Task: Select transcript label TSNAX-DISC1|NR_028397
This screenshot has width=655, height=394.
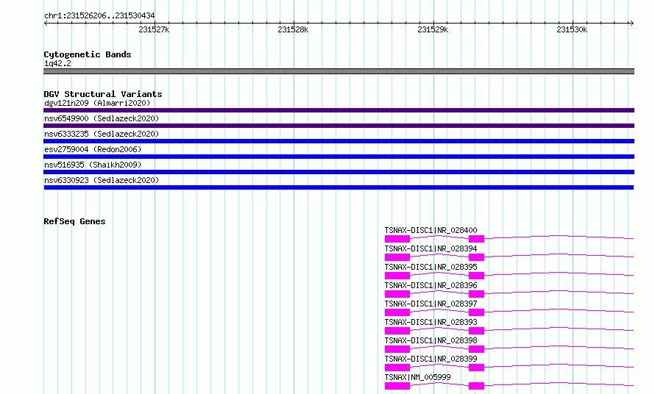Action: [431, 304]
